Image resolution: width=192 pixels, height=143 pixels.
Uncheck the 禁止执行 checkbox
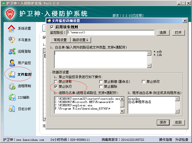[x=56, y=87]
